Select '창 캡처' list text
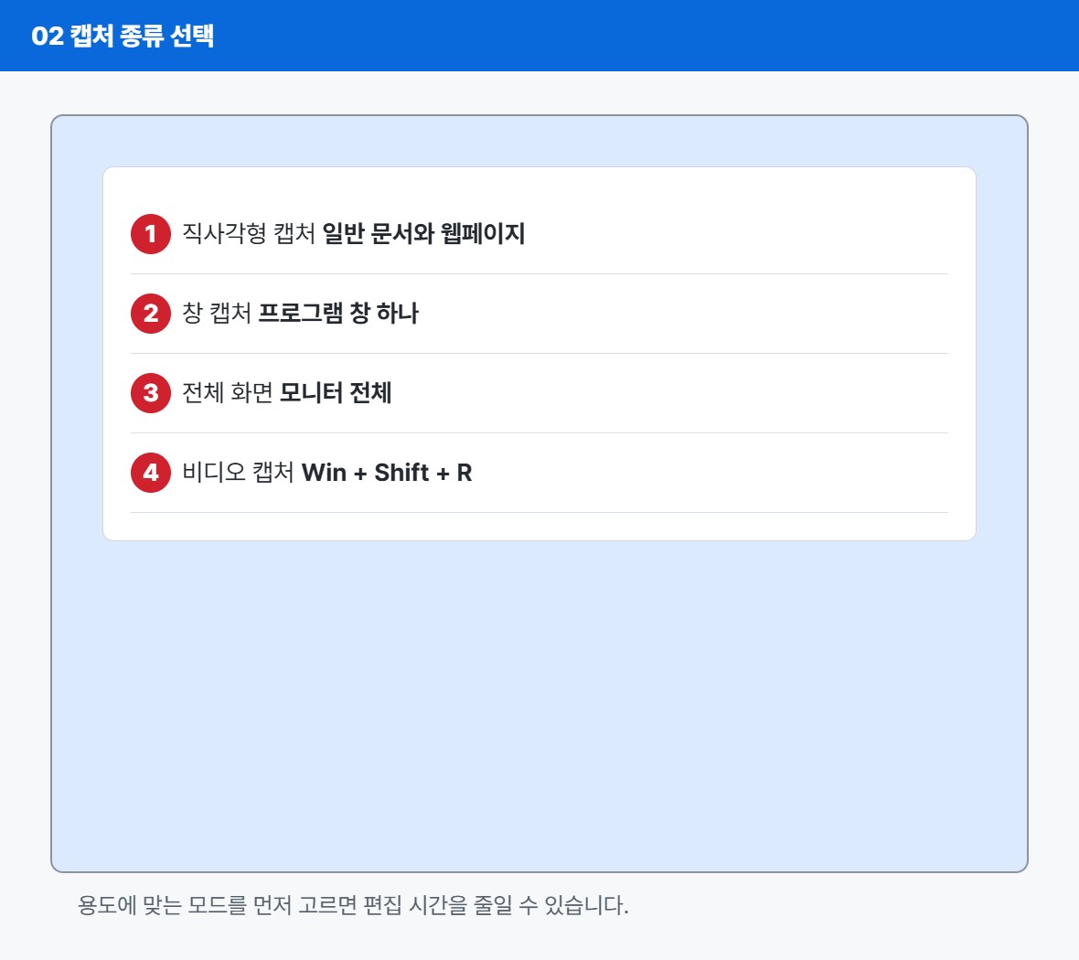This screenshot has width=1079, height=960. pos(217,313)
